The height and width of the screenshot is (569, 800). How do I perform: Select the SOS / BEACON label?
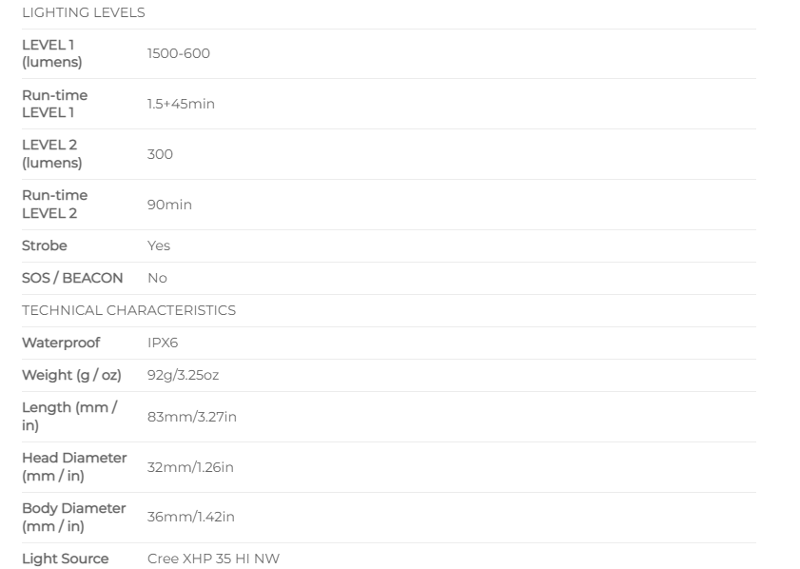72,278
